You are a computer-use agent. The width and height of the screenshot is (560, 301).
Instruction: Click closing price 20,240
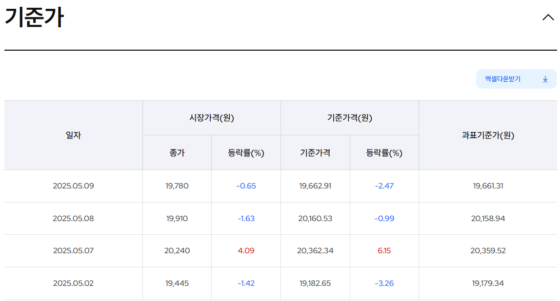177,251
